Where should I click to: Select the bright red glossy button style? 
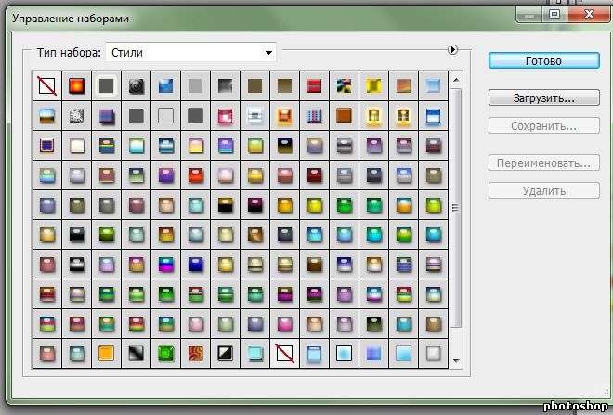pyautogui.click(x=196, y=175)
